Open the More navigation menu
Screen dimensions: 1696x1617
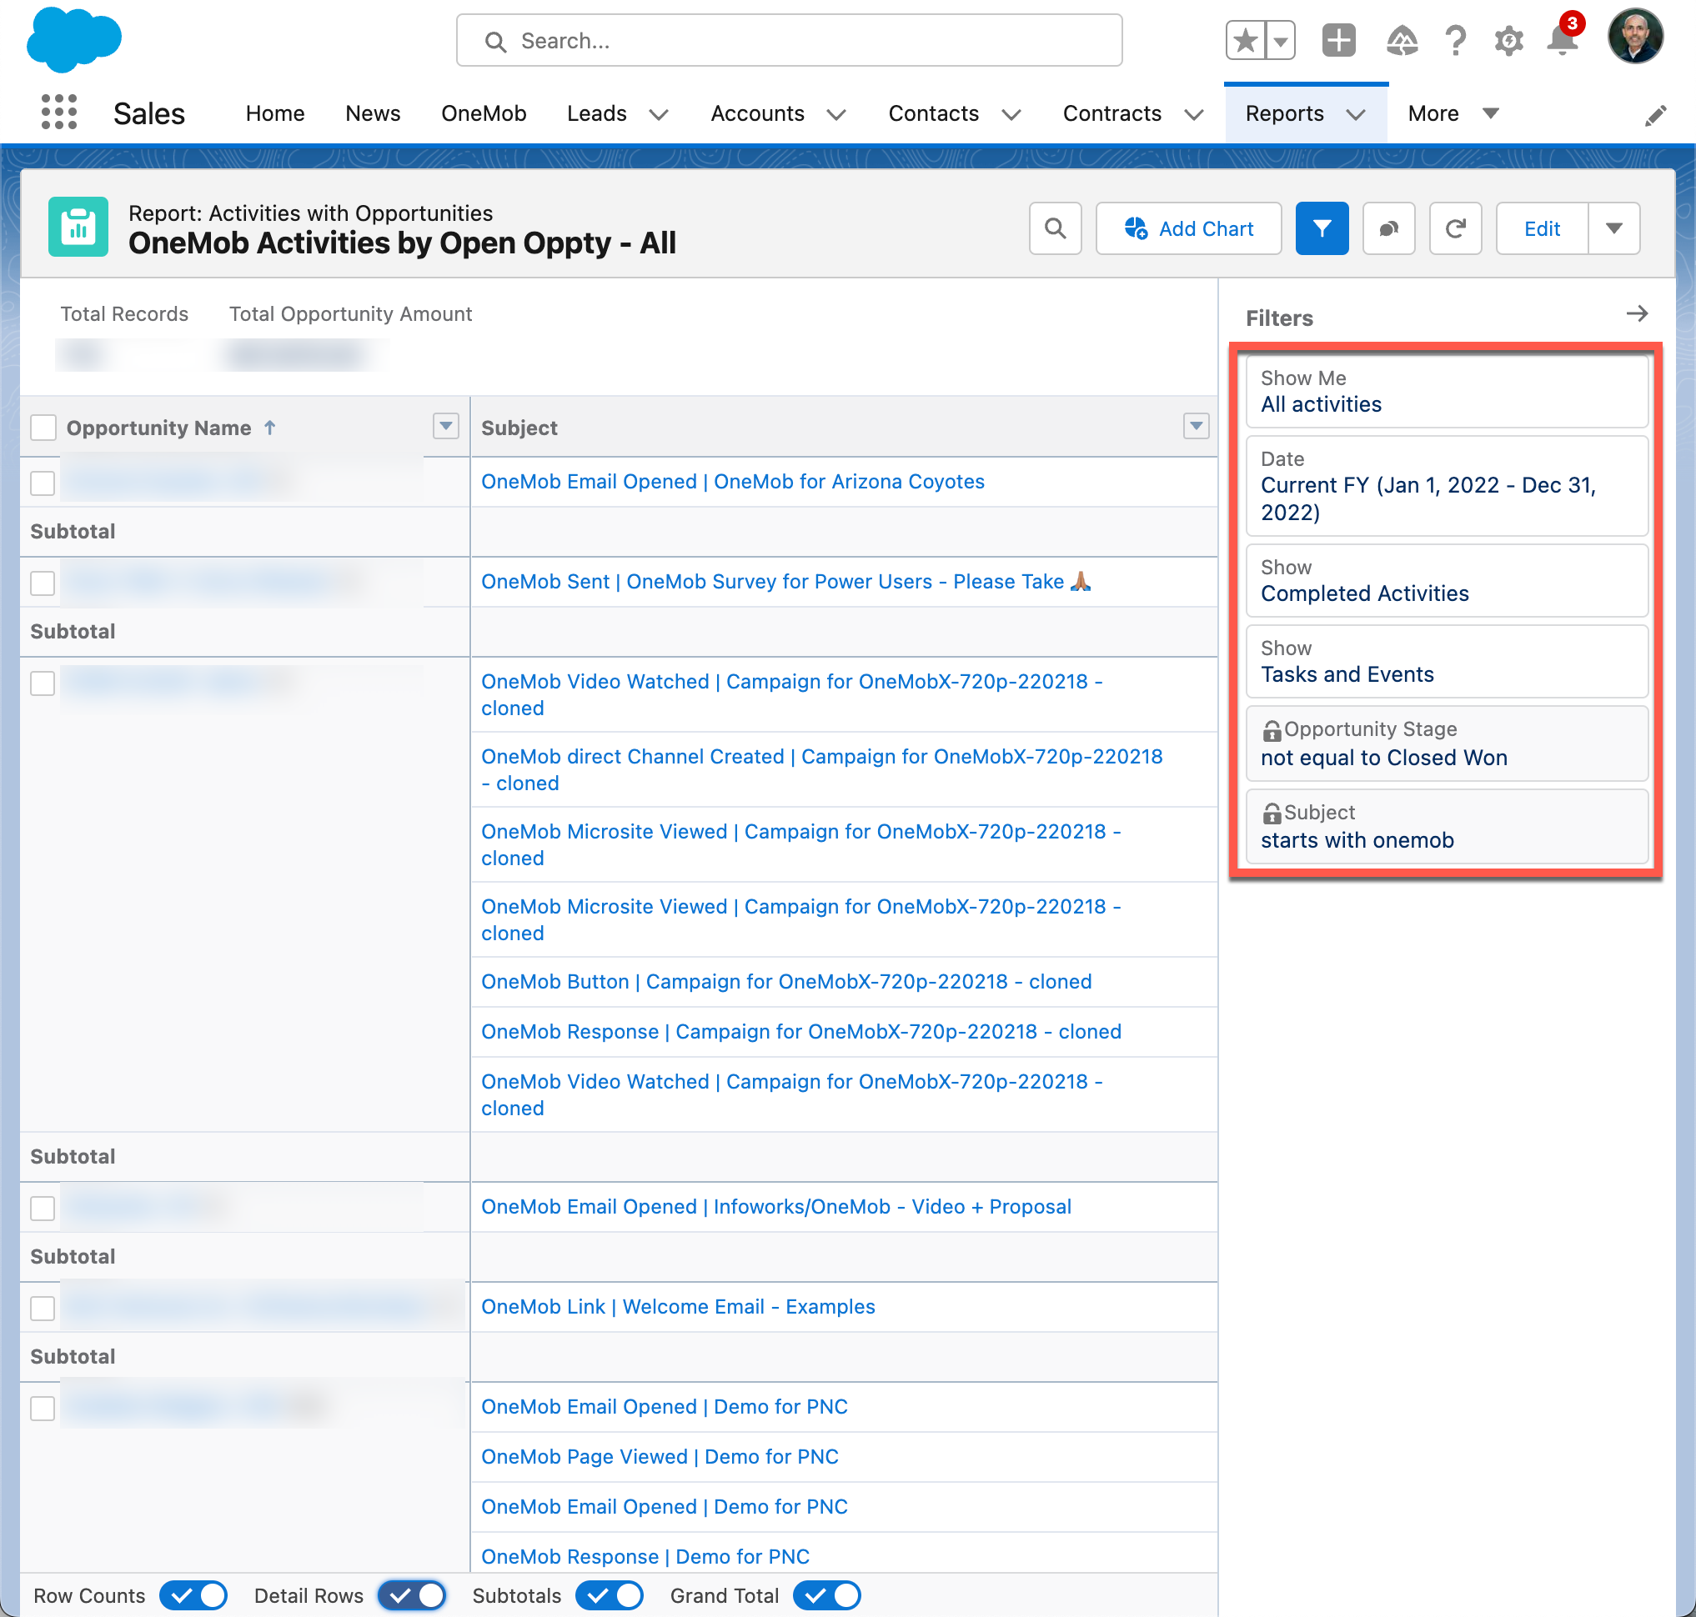1453,113
